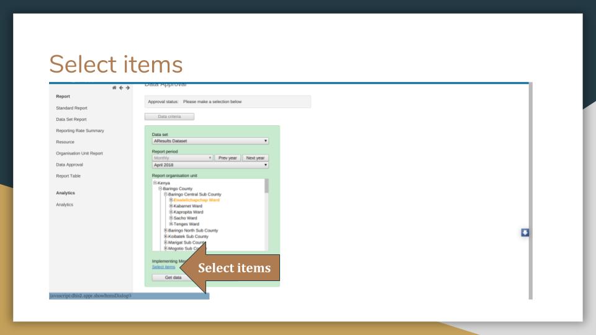Click the home icon above the Report menu
Viewport: 596px width, 335px height.
coord(114,87)
